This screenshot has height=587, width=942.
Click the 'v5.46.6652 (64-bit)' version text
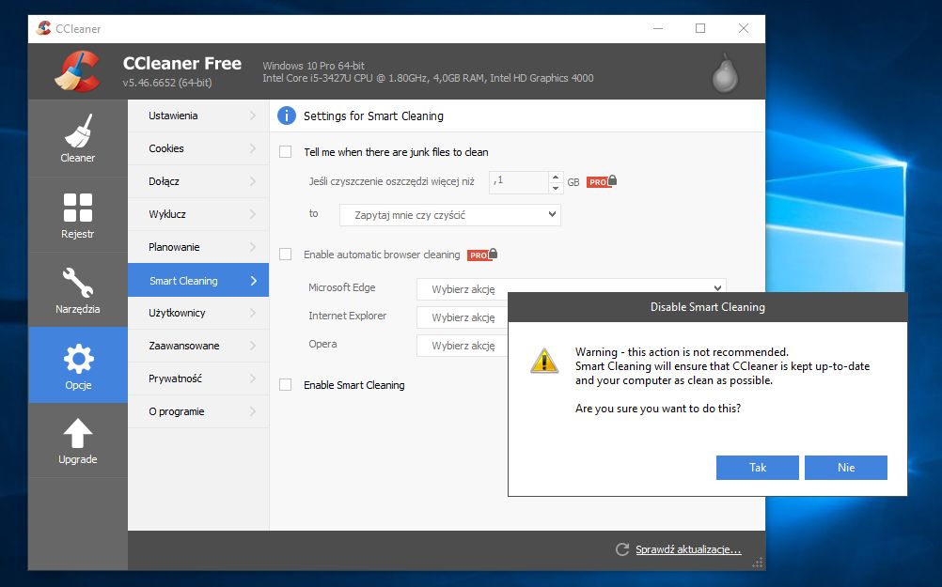(x=167, y=83)
